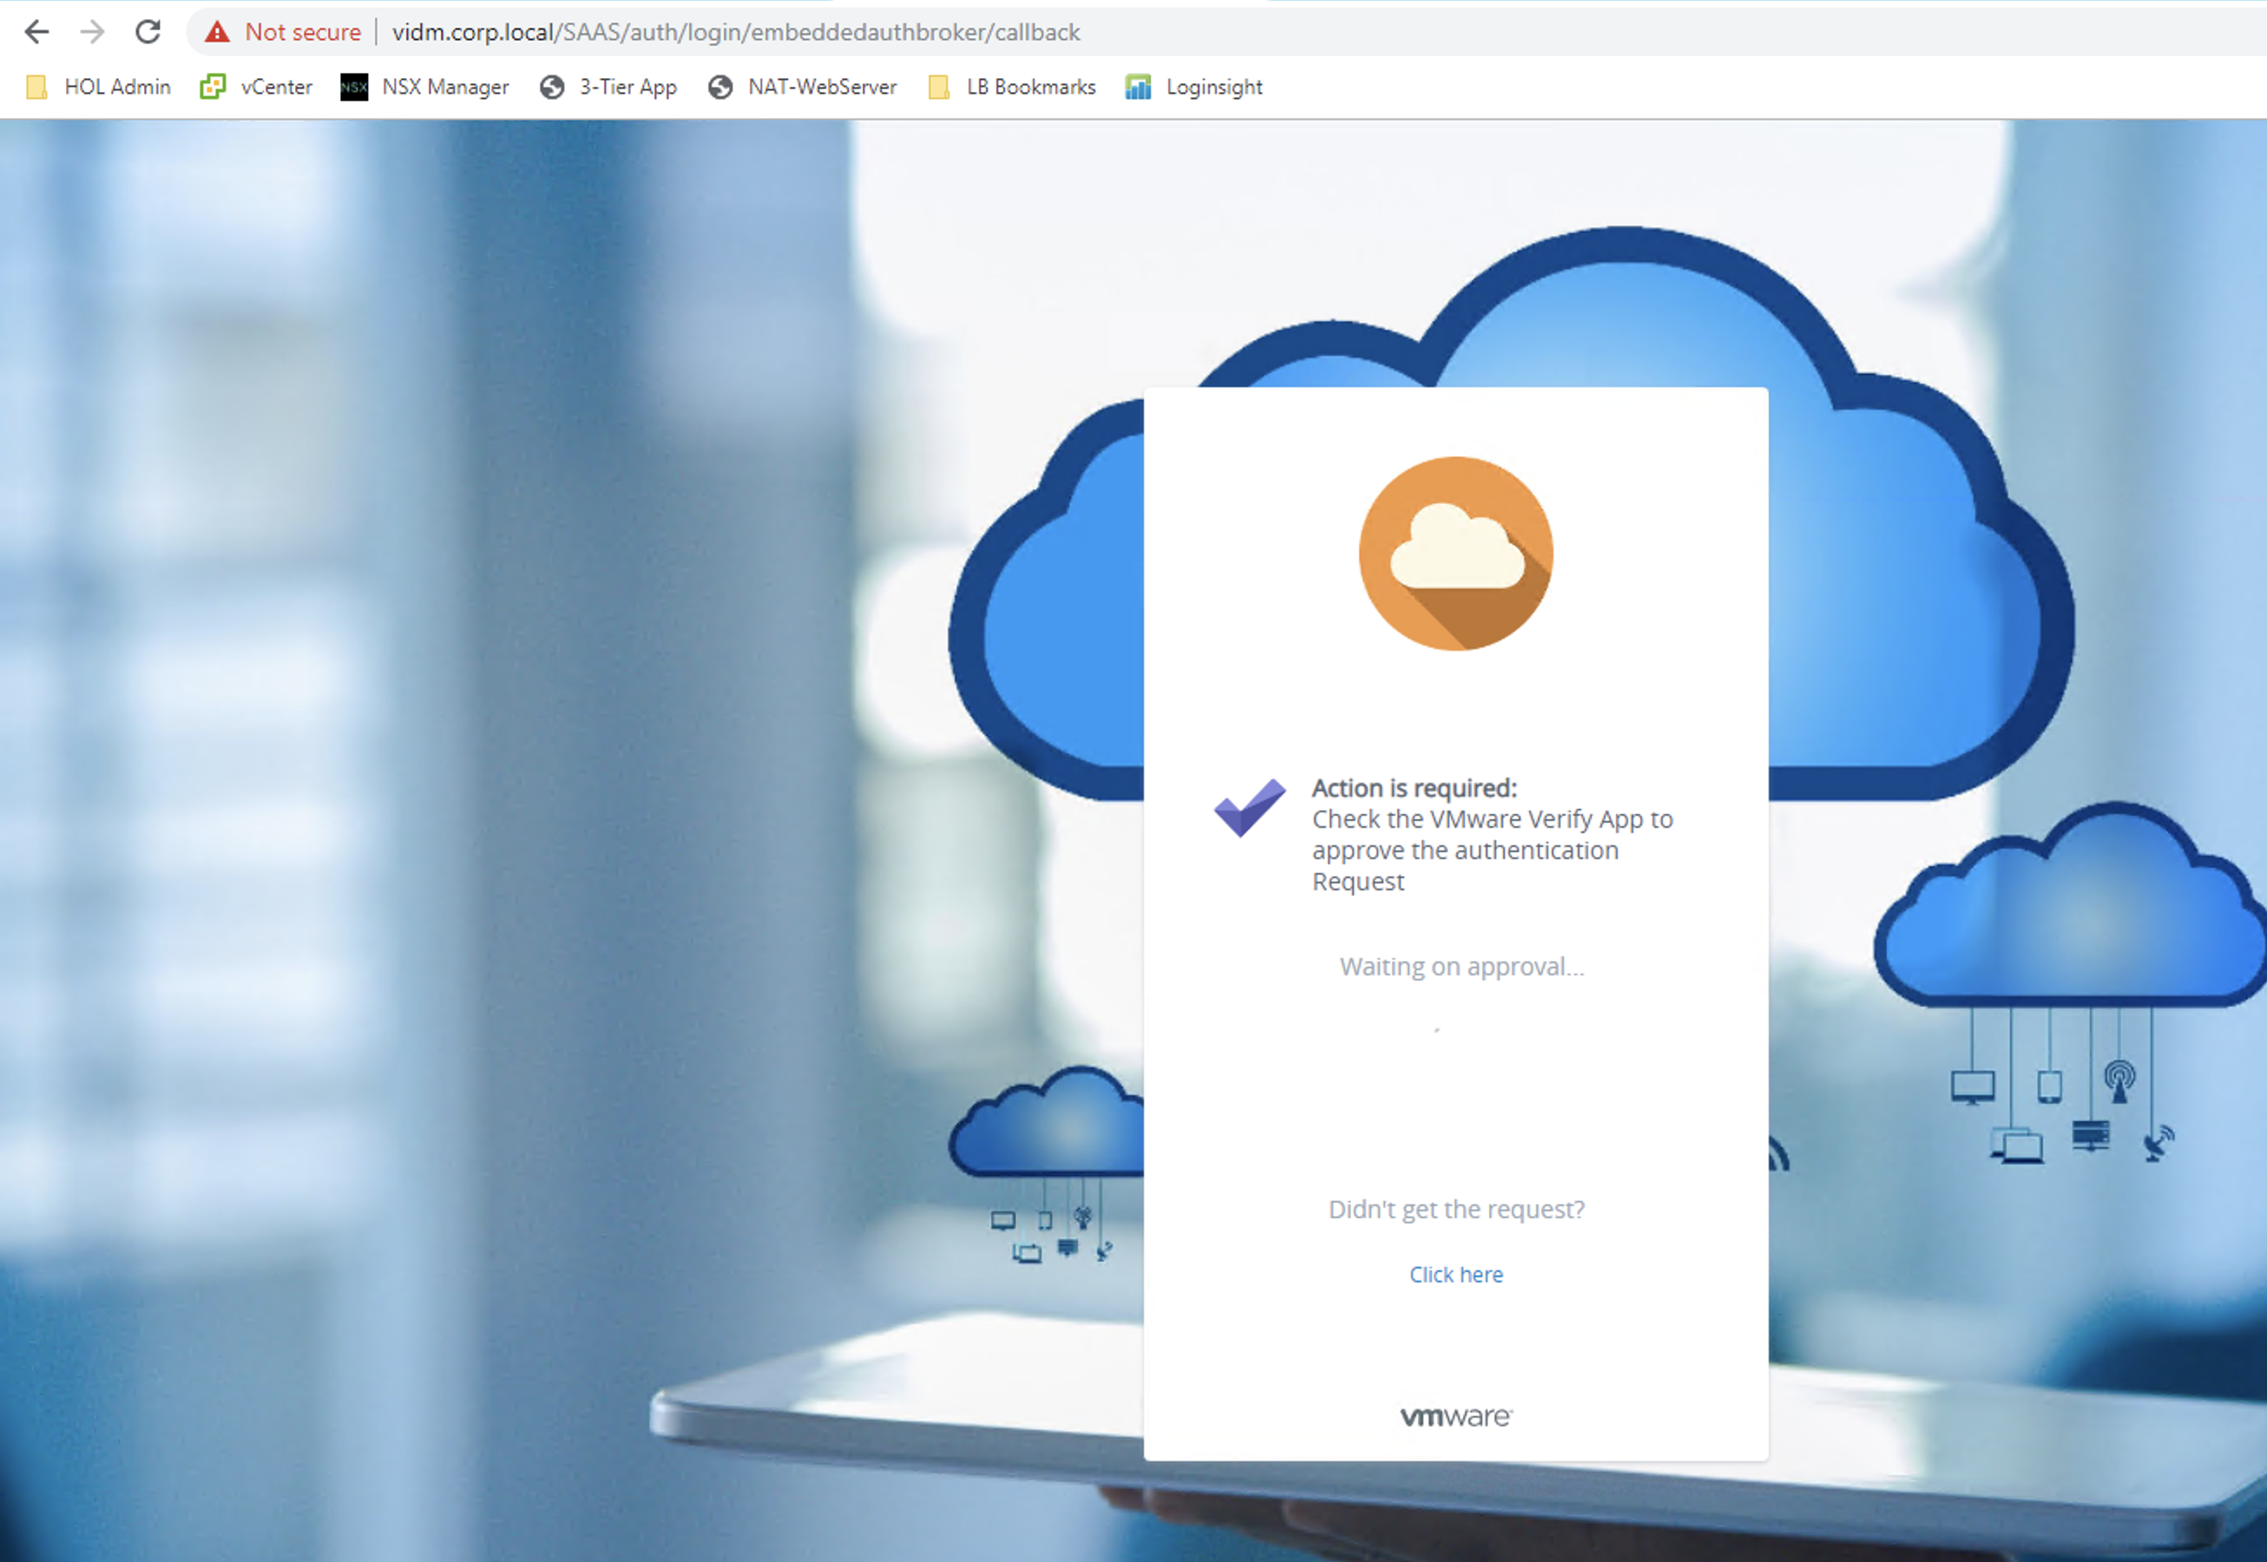Click the 'Action is required' heading
This screenshot has width=2267, height=1562.
[1414, 788]
